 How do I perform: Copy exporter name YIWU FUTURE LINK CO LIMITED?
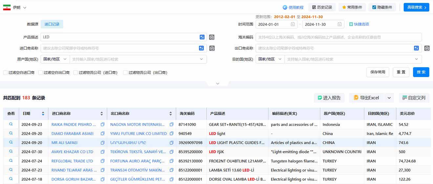[x=171, y=134]
